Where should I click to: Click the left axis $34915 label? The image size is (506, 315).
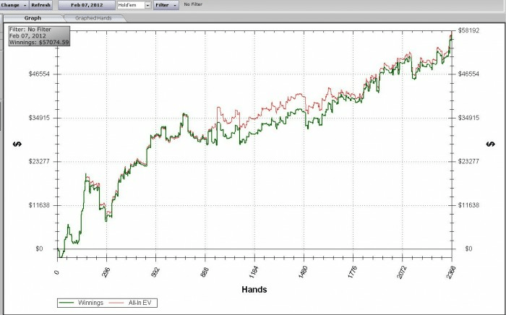pyautogui.click(x=39, y=118)
